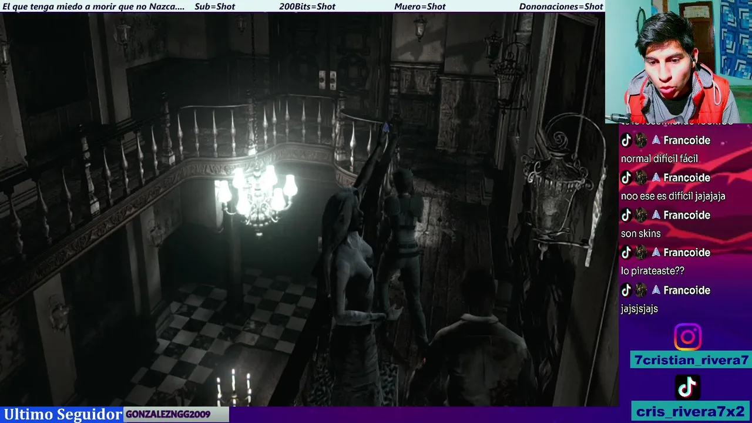Open Francoide username above 'noo ese es difícil'
Image resolution: width=752 pixels, height=423 pixels.
point(687,178)
